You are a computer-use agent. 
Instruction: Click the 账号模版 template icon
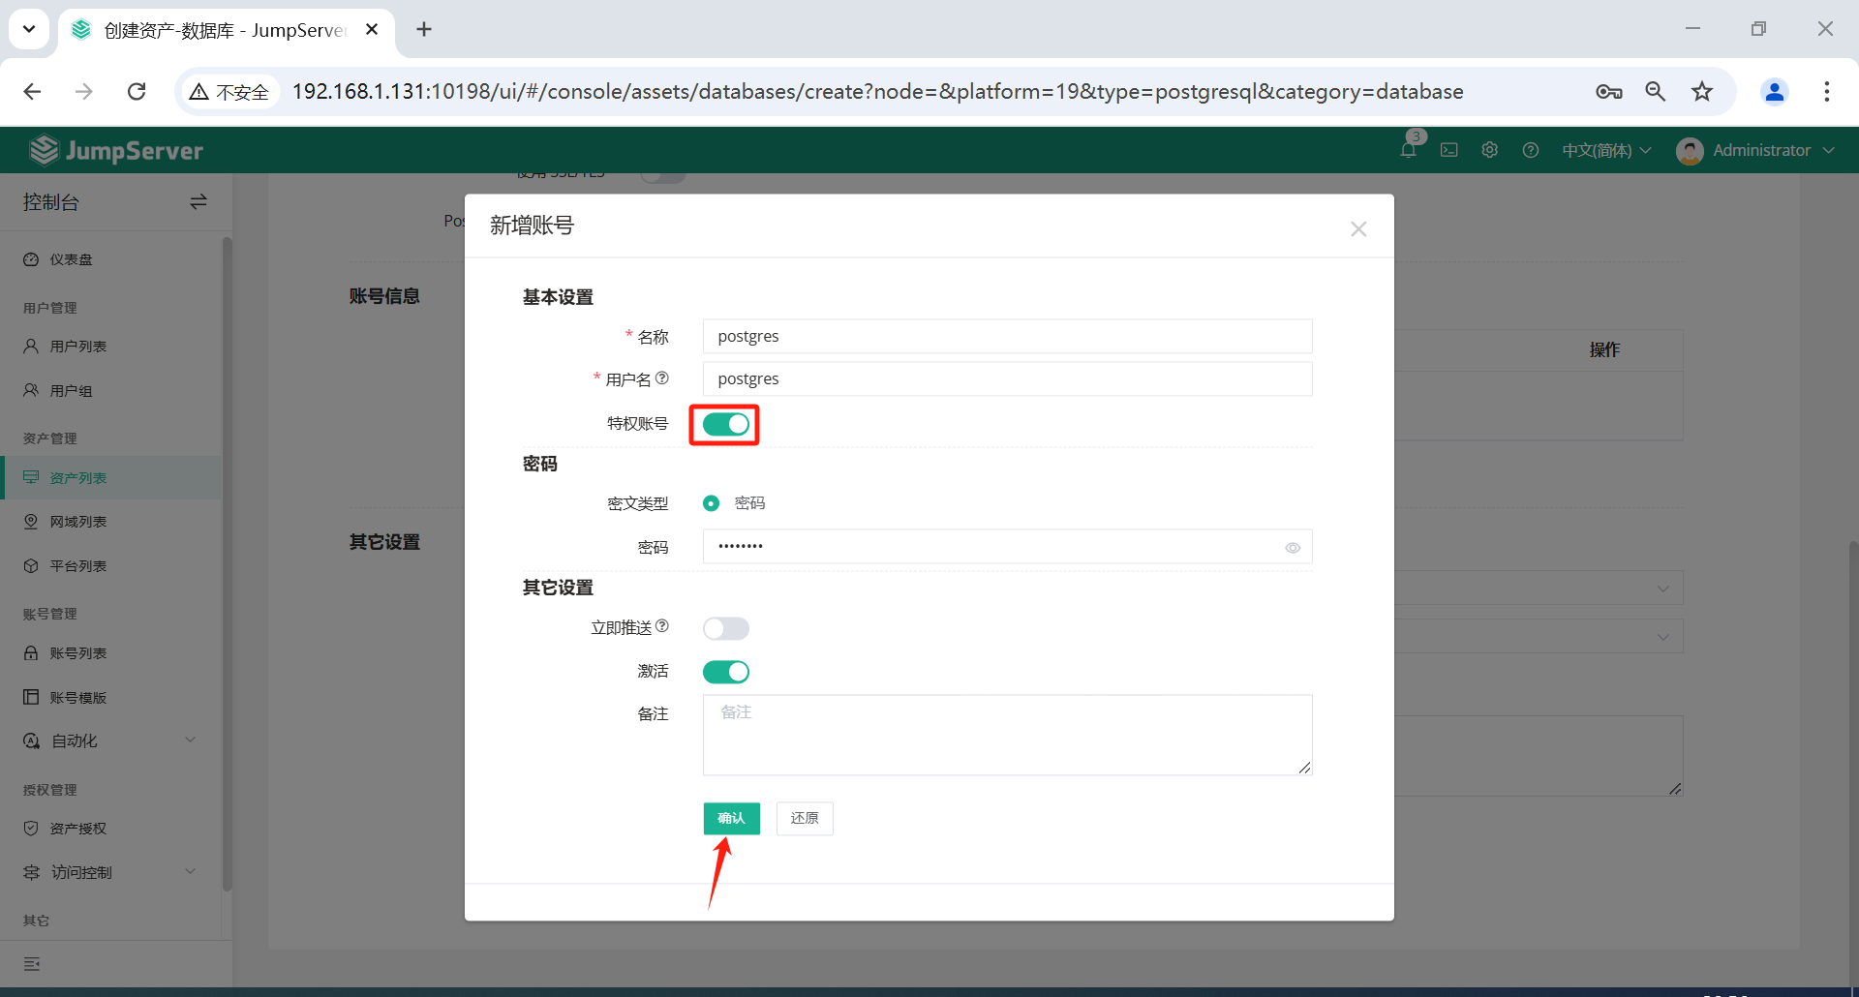point(31,698)
